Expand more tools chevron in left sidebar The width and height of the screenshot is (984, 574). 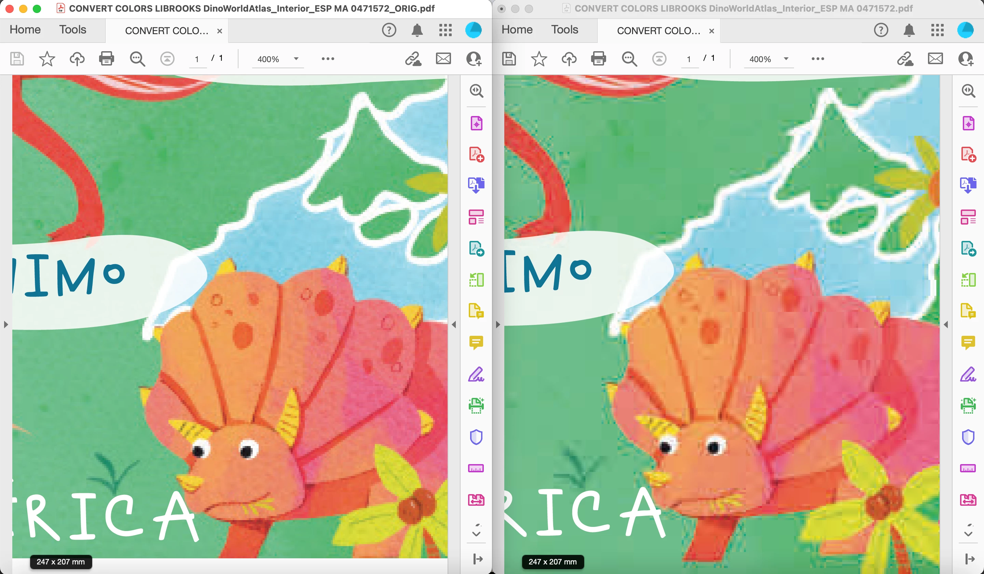(x=476, y=533)
